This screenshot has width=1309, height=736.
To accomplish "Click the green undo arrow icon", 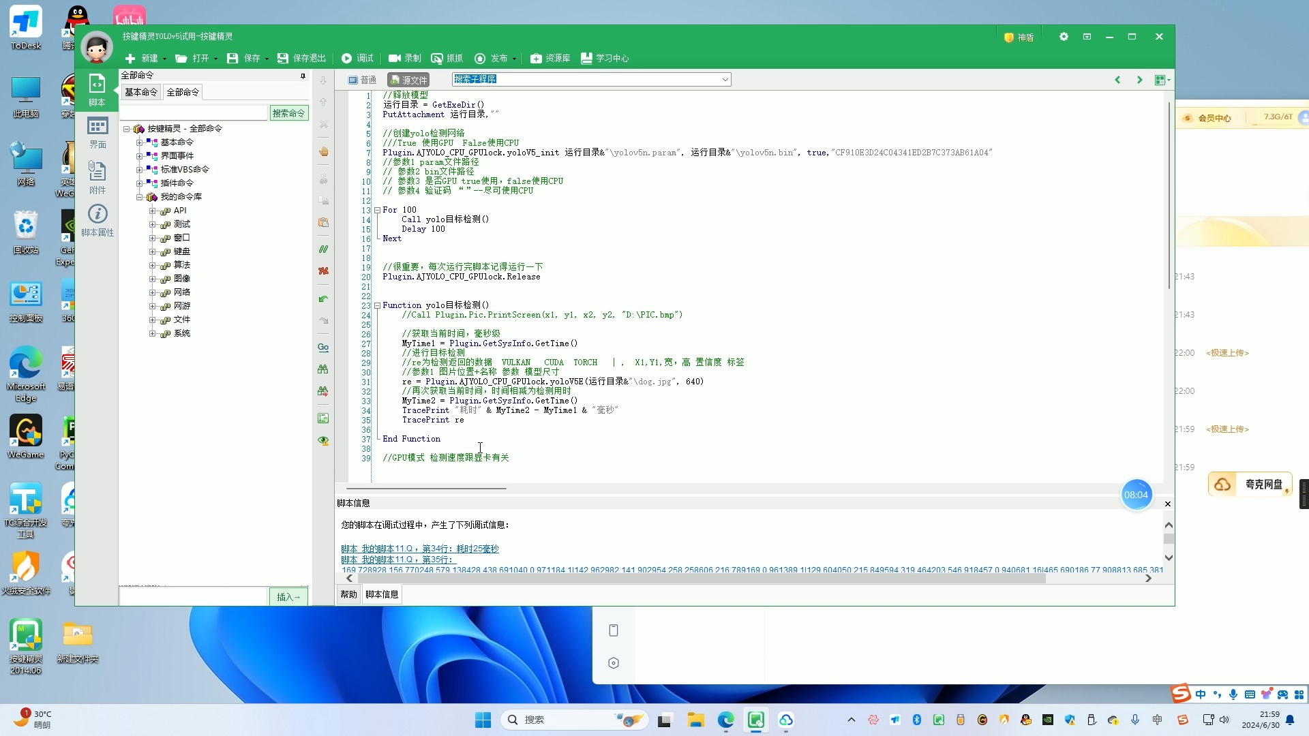I will [324, 299].
